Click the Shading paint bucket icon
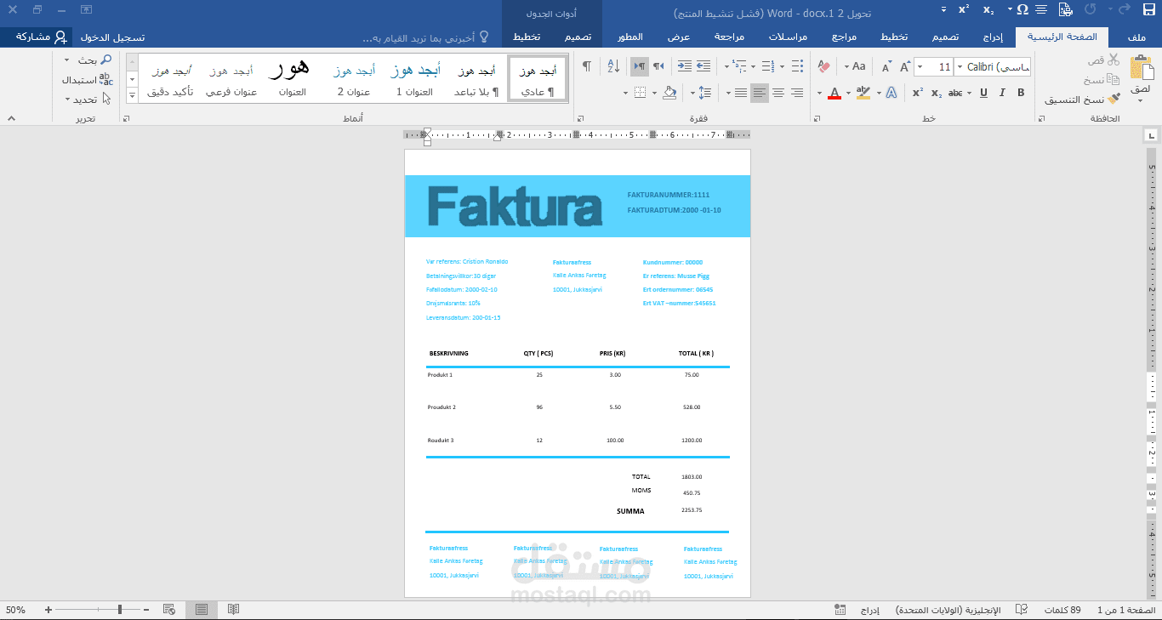The image size is (1162, 620). (669, 93)
